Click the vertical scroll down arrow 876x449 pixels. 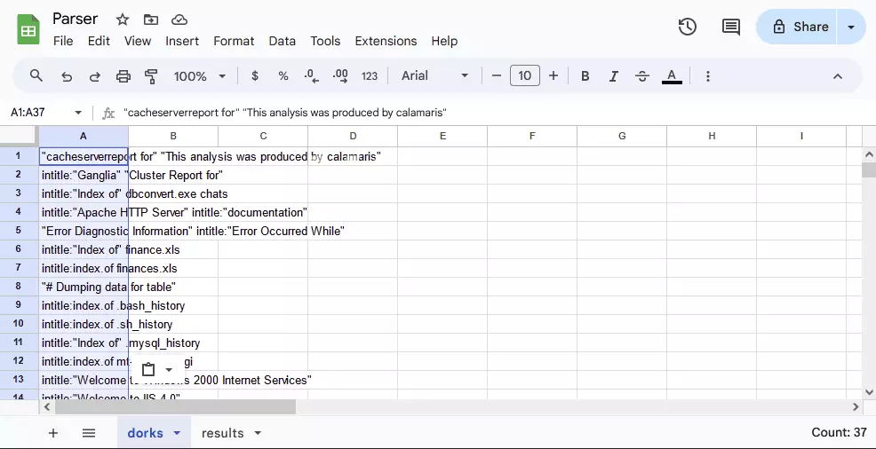point(869,392)
